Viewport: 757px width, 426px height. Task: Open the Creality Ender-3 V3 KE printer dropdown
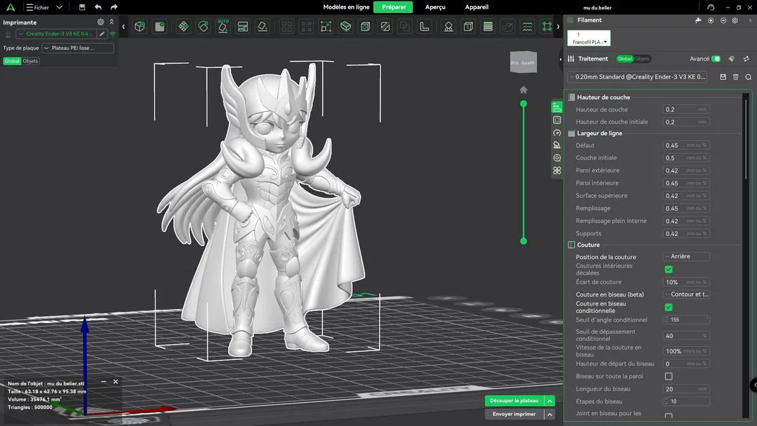pos(56,34)
